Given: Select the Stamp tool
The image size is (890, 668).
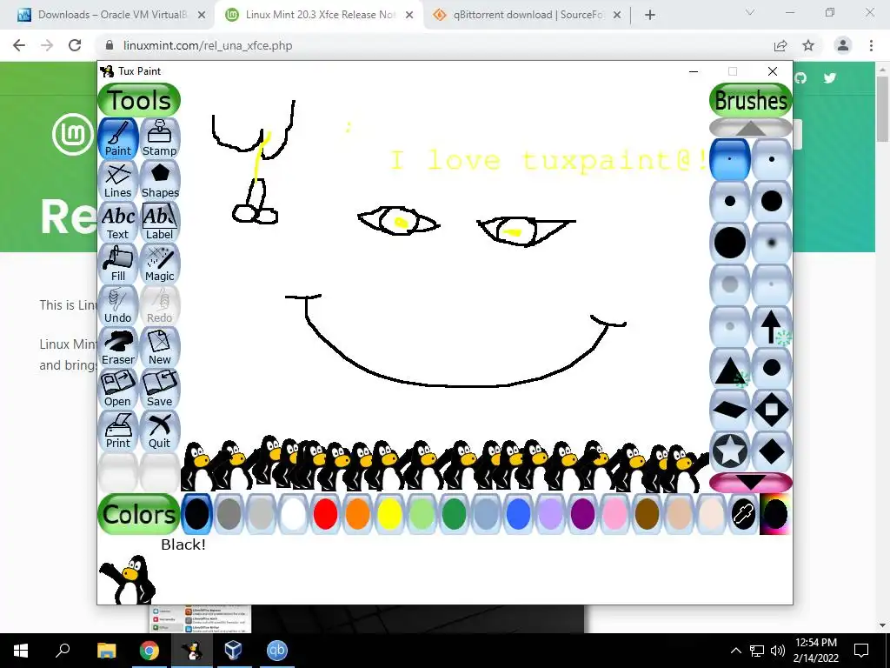Looking at the screenshot, I should point(160,138).
